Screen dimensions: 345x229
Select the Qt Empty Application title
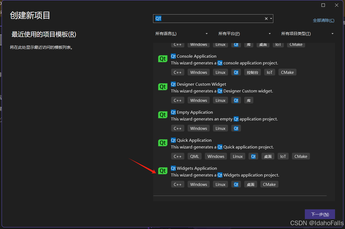tap(192, 112)
